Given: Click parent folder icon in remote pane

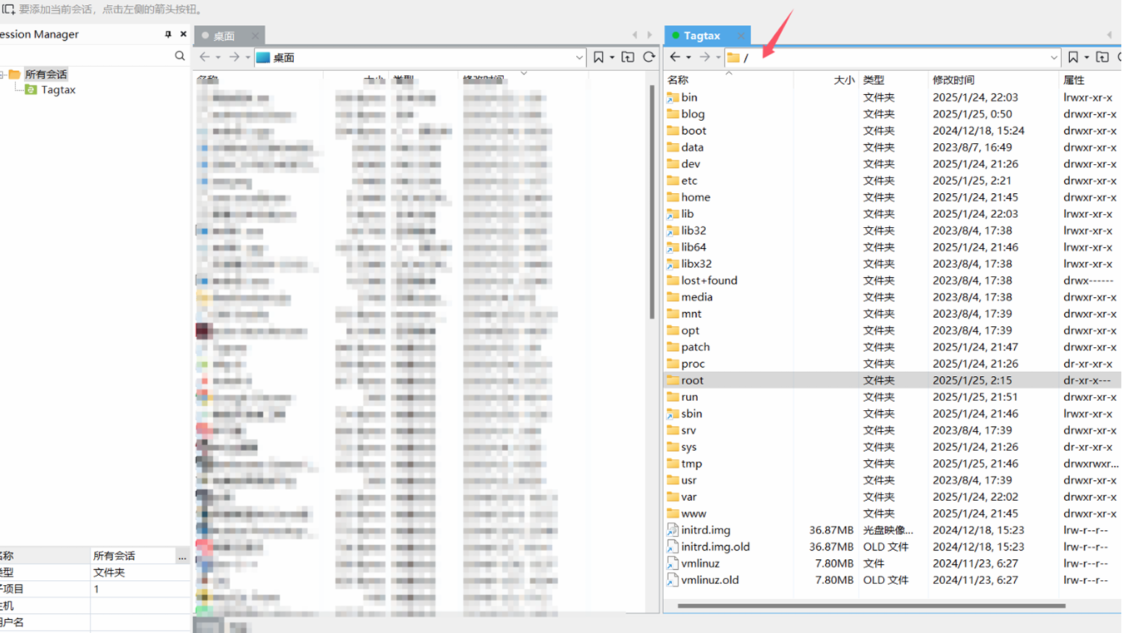Looking at the screenshot, I should [1102, 57].
